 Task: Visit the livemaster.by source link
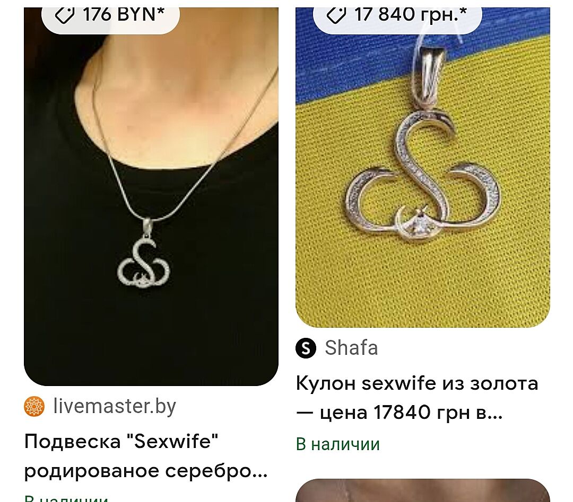115,406
